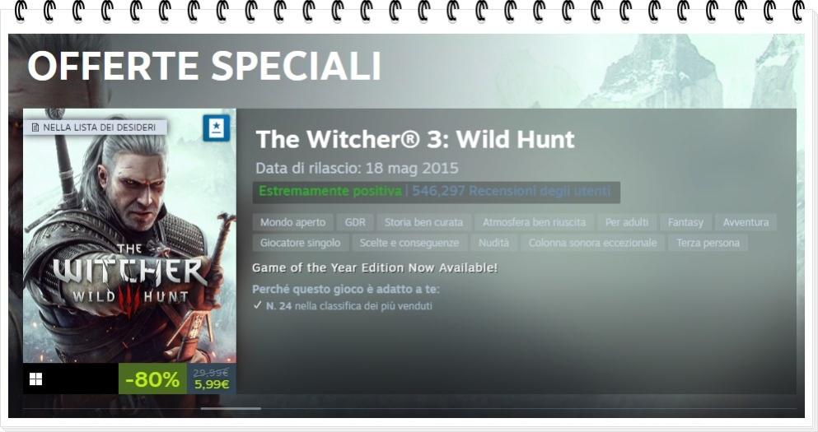Viewport: 818px width, 432px height.
Task: Click the carousel scroll indicator bar
Action: (x=231, y=409)
